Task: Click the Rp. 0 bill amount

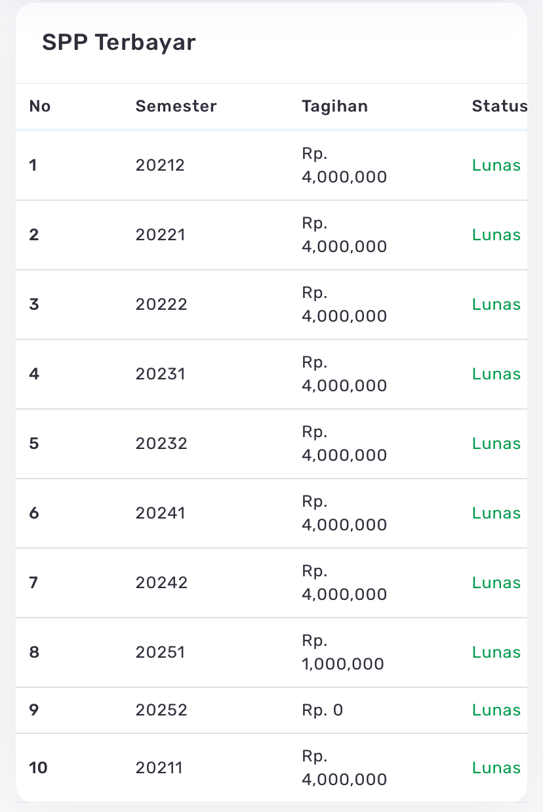Action: click(322, 710)
